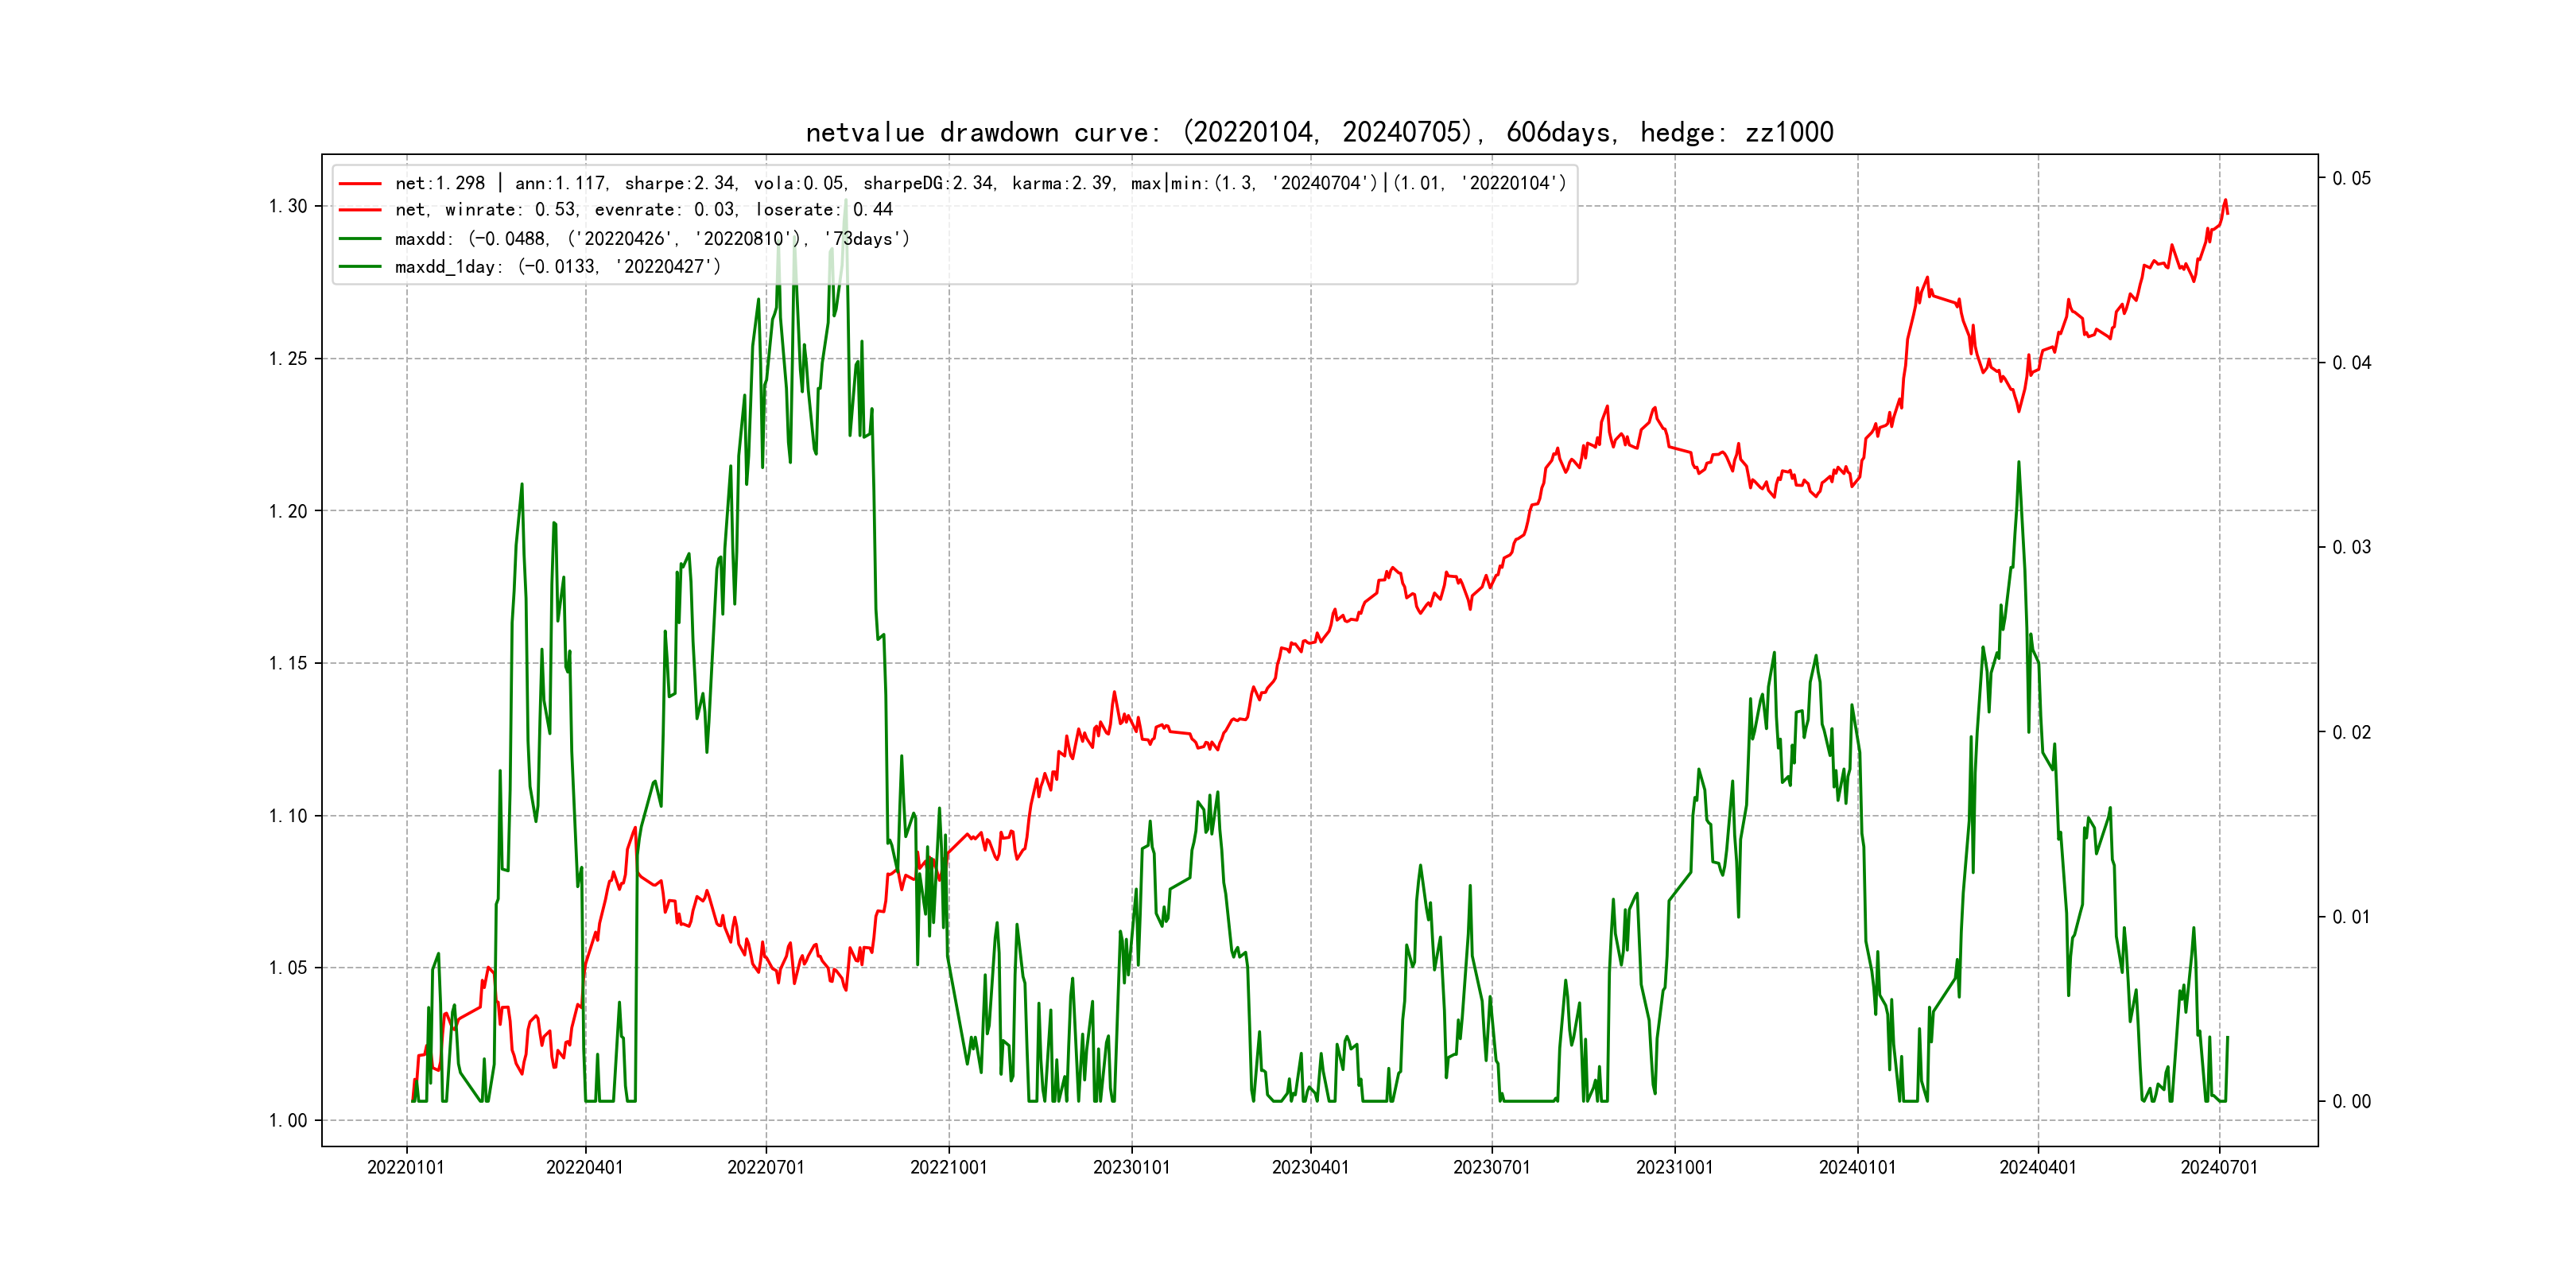Click the 20220101 x-axis date label
The height and width of the screenshot is (1288, 2576).
click(x=406, y=1168)
